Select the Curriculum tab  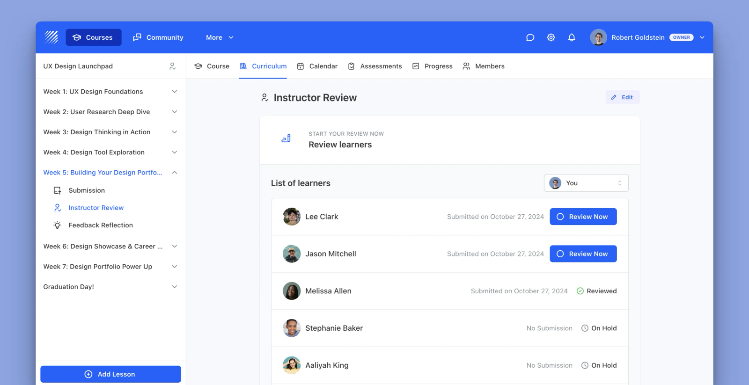263,66
